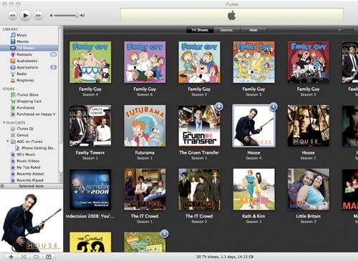358x261 pixels.
Task: Select Family Guy Season 6 artwork
Action: click(x=145, y=62)
